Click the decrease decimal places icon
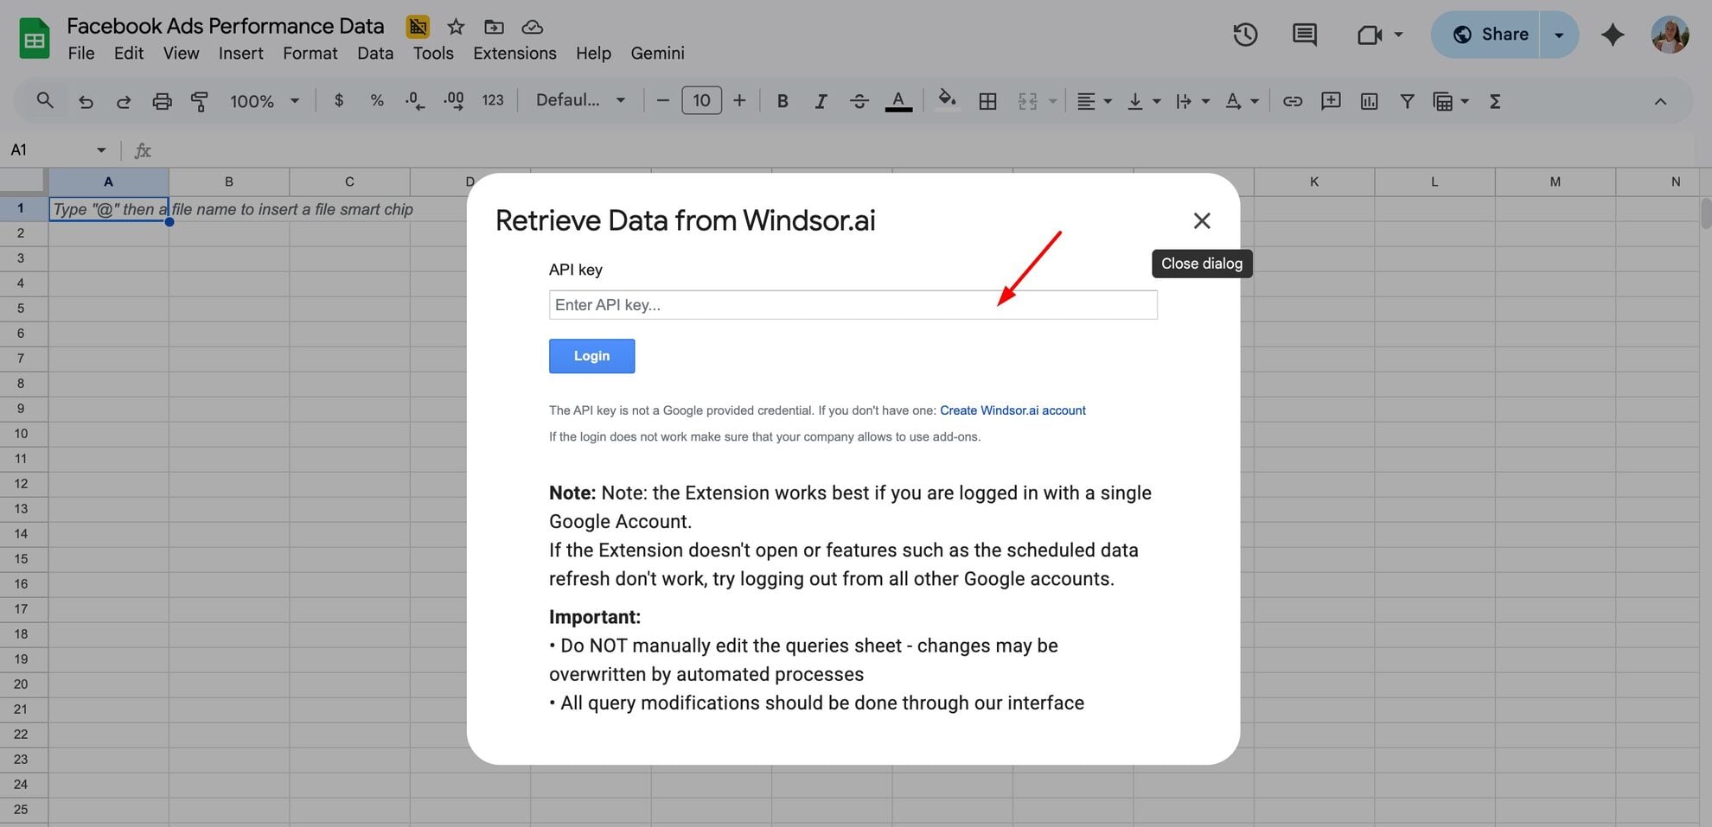 (x=414, y=100)
